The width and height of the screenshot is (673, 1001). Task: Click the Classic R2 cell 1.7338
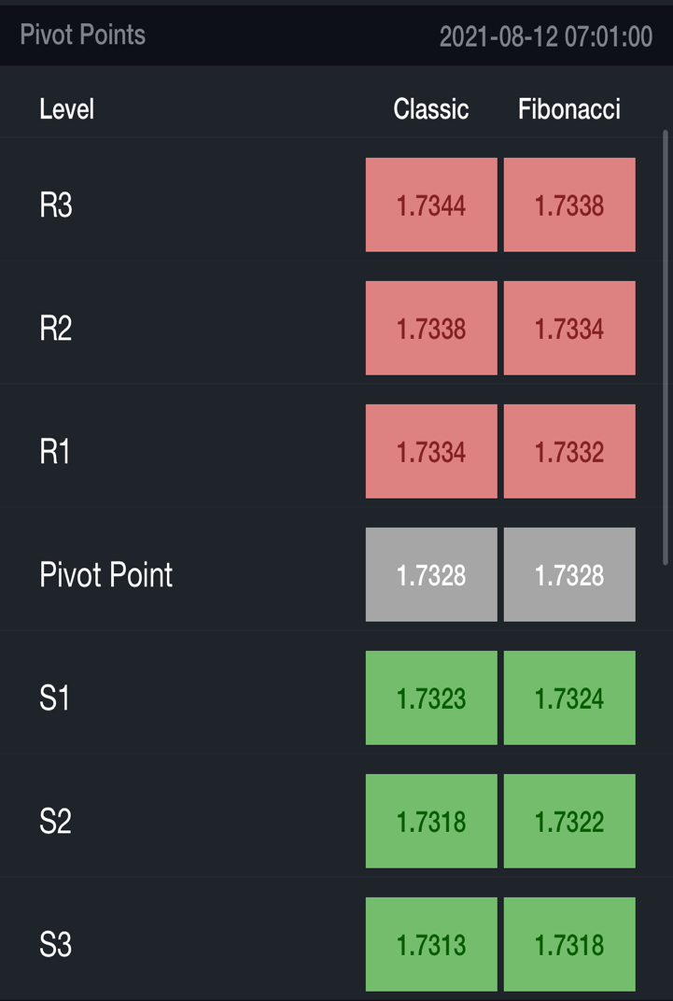(x=431, y=328)
